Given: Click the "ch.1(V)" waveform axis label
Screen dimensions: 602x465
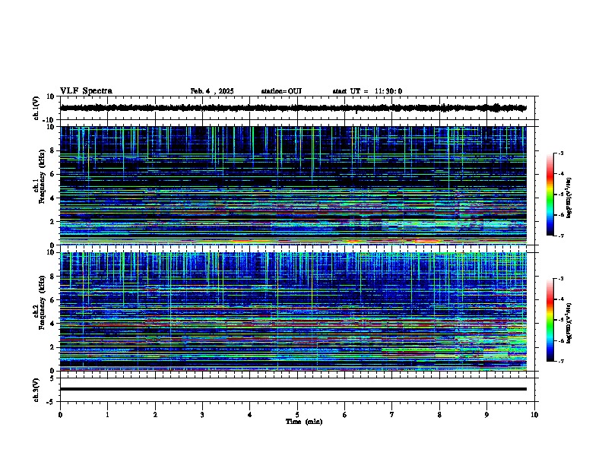Looking at the screenshot, I should (x=36, y=108).
